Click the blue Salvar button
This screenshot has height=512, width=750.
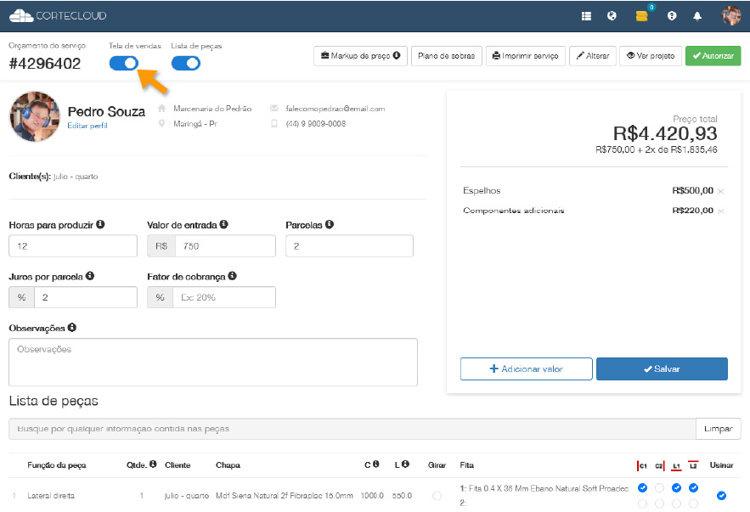[x=662, y=369]
